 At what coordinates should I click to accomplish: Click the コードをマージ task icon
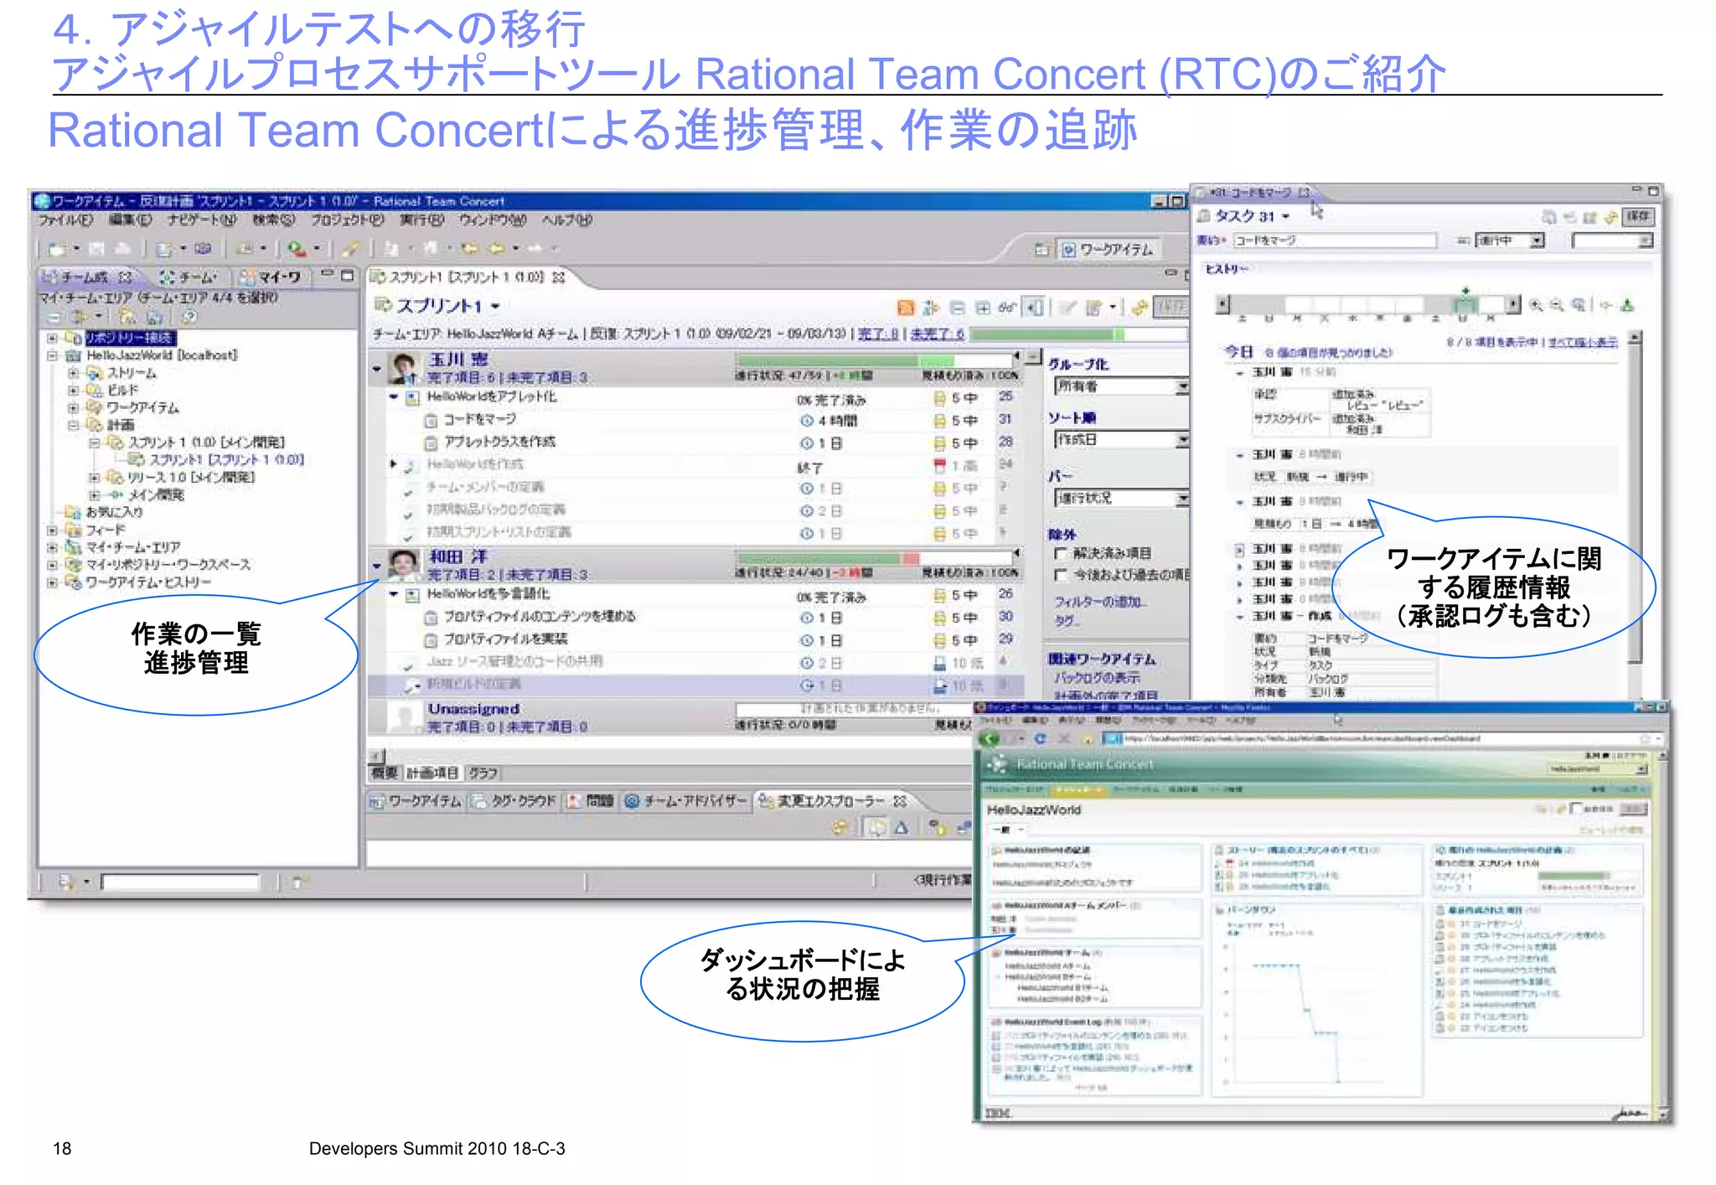coord(432,420)
